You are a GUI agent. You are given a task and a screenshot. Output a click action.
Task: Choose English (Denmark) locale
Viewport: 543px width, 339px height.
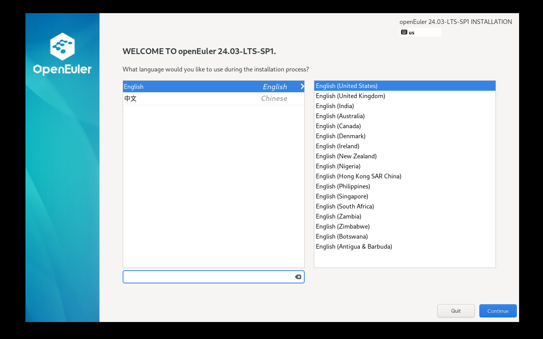(405, 136)
